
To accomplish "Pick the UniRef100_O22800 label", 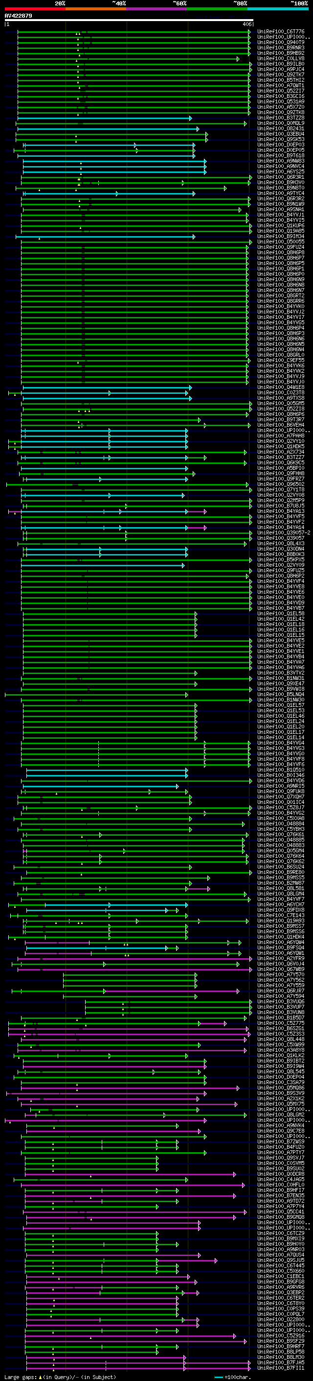I will pos(281,1319).
